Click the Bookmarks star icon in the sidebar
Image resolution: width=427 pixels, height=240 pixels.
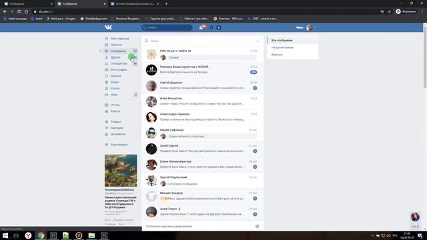click(107, 128)
